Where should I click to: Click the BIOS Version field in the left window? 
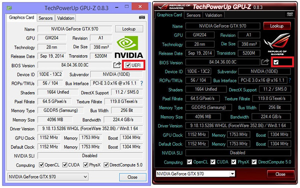click(74, 65)
